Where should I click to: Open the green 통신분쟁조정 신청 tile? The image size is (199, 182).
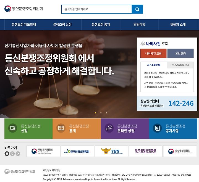pos(28,129)
